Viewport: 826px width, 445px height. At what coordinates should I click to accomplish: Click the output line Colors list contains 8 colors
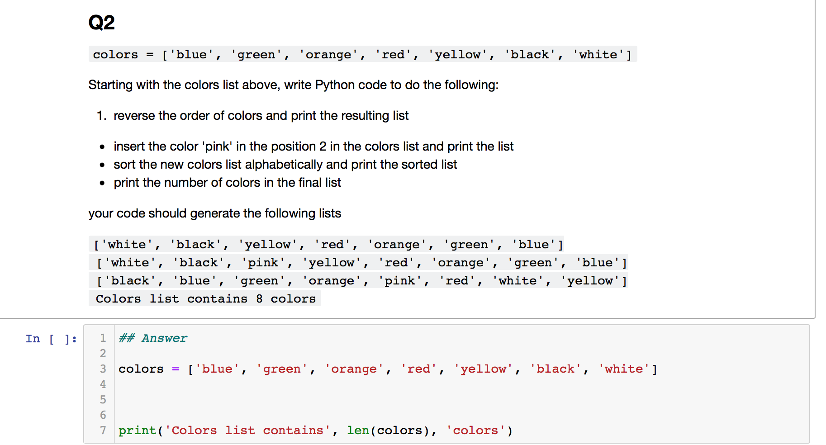pos(204,298)
